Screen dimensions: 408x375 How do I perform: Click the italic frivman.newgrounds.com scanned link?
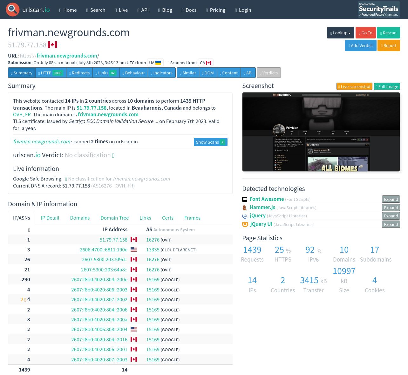click(x=42, y=142)
